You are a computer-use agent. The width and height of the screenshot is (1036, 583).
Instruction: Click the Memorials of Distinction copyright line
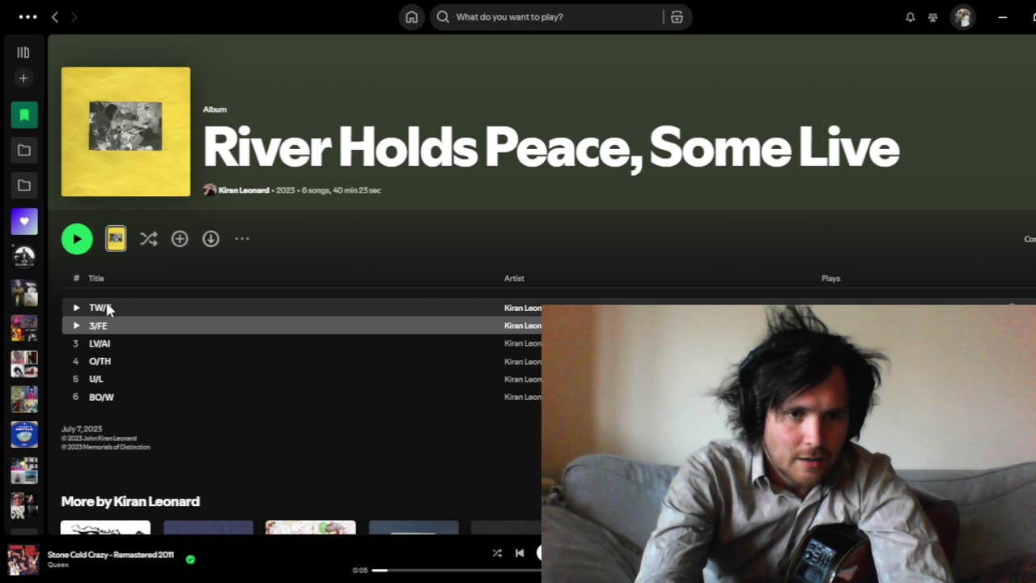coord(106,447)
